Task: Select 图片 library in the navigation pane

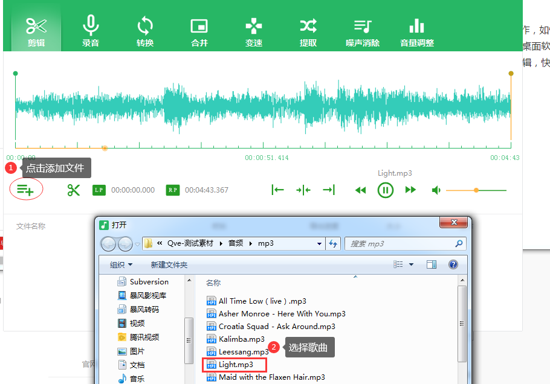Action: [x=131, y=351]
